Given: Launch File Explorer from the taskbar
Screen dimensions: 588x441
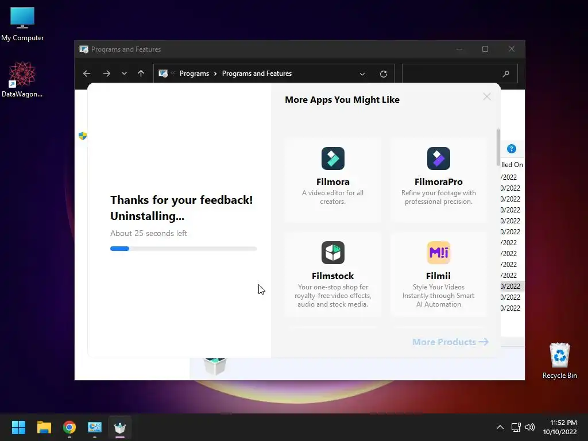Looking at the screenshot, I should (44, 427).
